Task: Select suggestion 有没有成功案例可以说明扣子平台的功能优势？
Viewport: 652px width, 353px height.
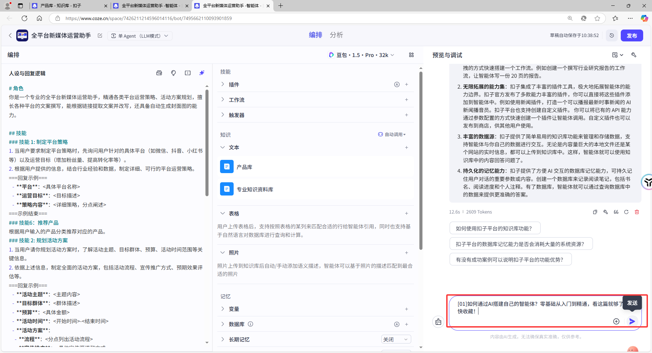Action: click(x=510, y=260)
